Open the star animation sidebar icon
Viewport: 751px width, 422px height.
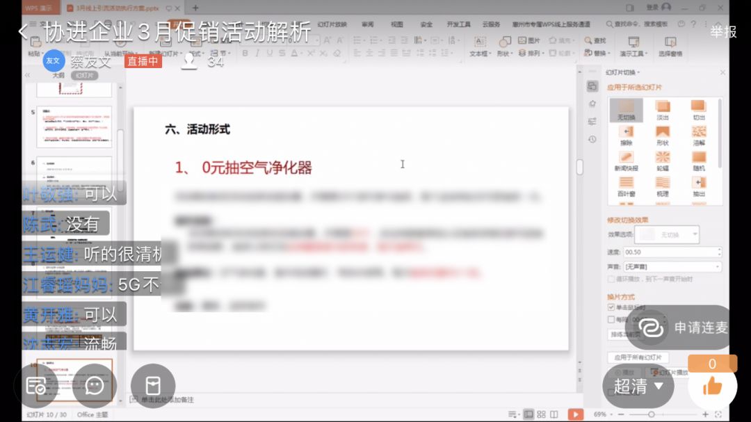pyautogui.click(x=592, y=104)
